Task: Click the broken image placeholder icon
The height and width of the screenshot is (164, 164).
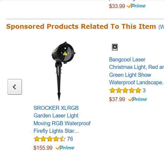Action: tap(115, 47)
